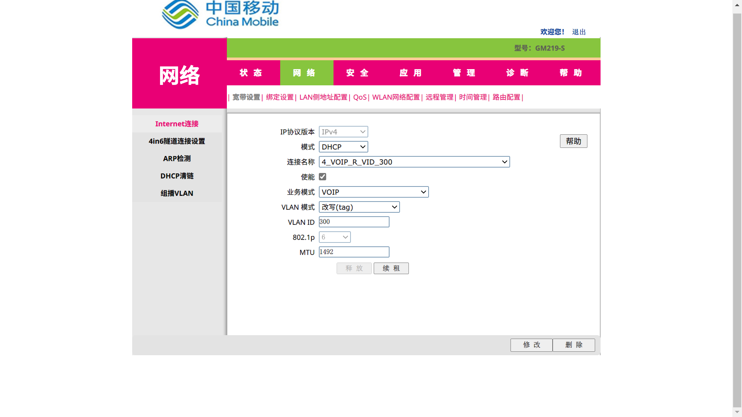Select ARP检测 in the sidebar
The image size is (742, 417).
tap(177, 159)
